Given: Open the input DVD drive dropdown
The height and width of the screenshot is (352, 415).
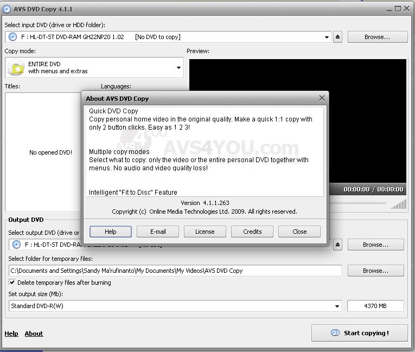Looking at the screenshot, I should click(x=327, y=37).
